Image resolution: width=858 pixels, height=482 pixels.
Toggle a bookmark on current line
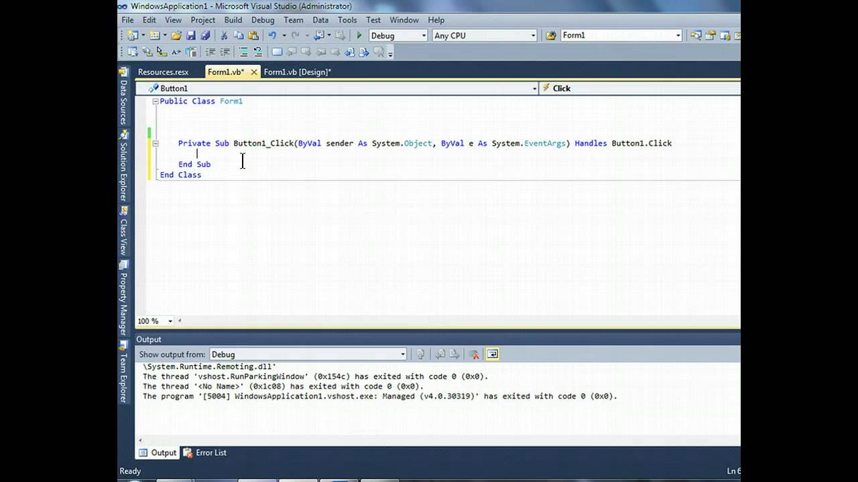pyautogui.click(x=277, y=52)
